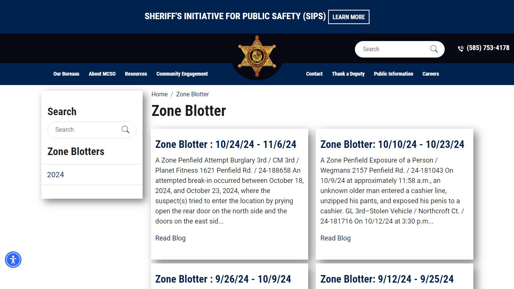Click the Wegmans exposure summary text
The width and height of the screenshot is (514, 289).
tap(392, 191)
